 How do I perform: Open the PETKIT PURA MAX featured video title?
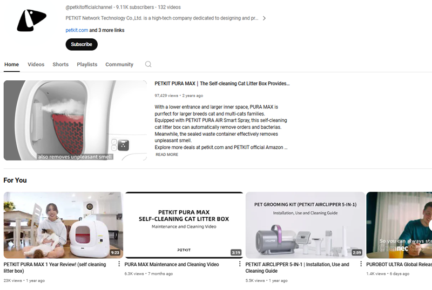point(222,84)
